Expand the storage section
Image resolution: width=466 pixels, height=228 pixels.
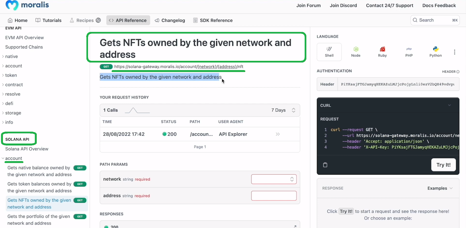(x=12, y=113)
